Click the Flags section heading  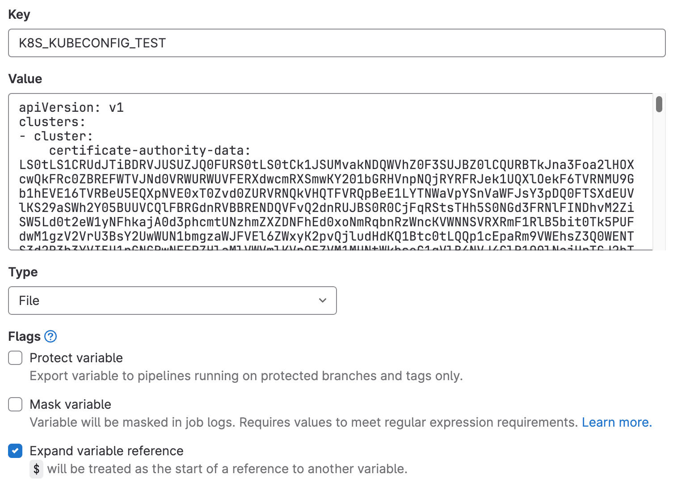pyautogui.click(x=24, y=336)
